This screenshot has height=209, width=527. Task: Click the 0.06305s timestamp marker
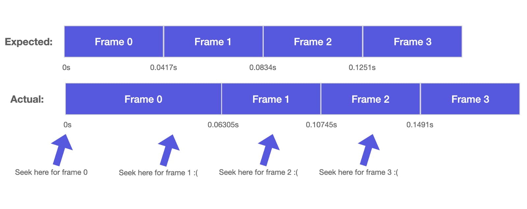(223, 125)
